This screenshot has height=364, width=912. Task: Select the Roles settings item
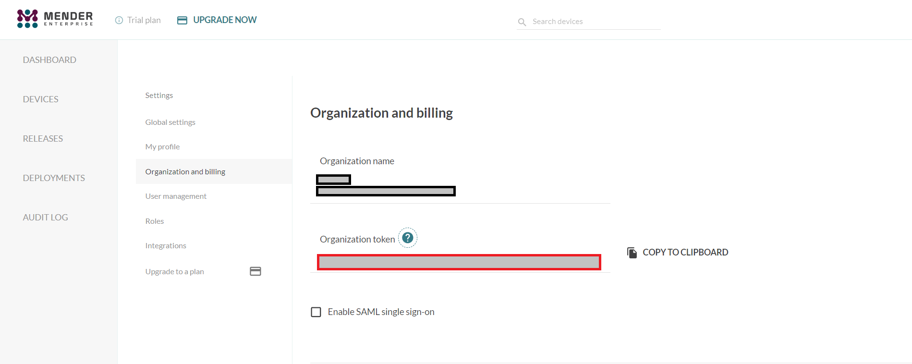155,221
